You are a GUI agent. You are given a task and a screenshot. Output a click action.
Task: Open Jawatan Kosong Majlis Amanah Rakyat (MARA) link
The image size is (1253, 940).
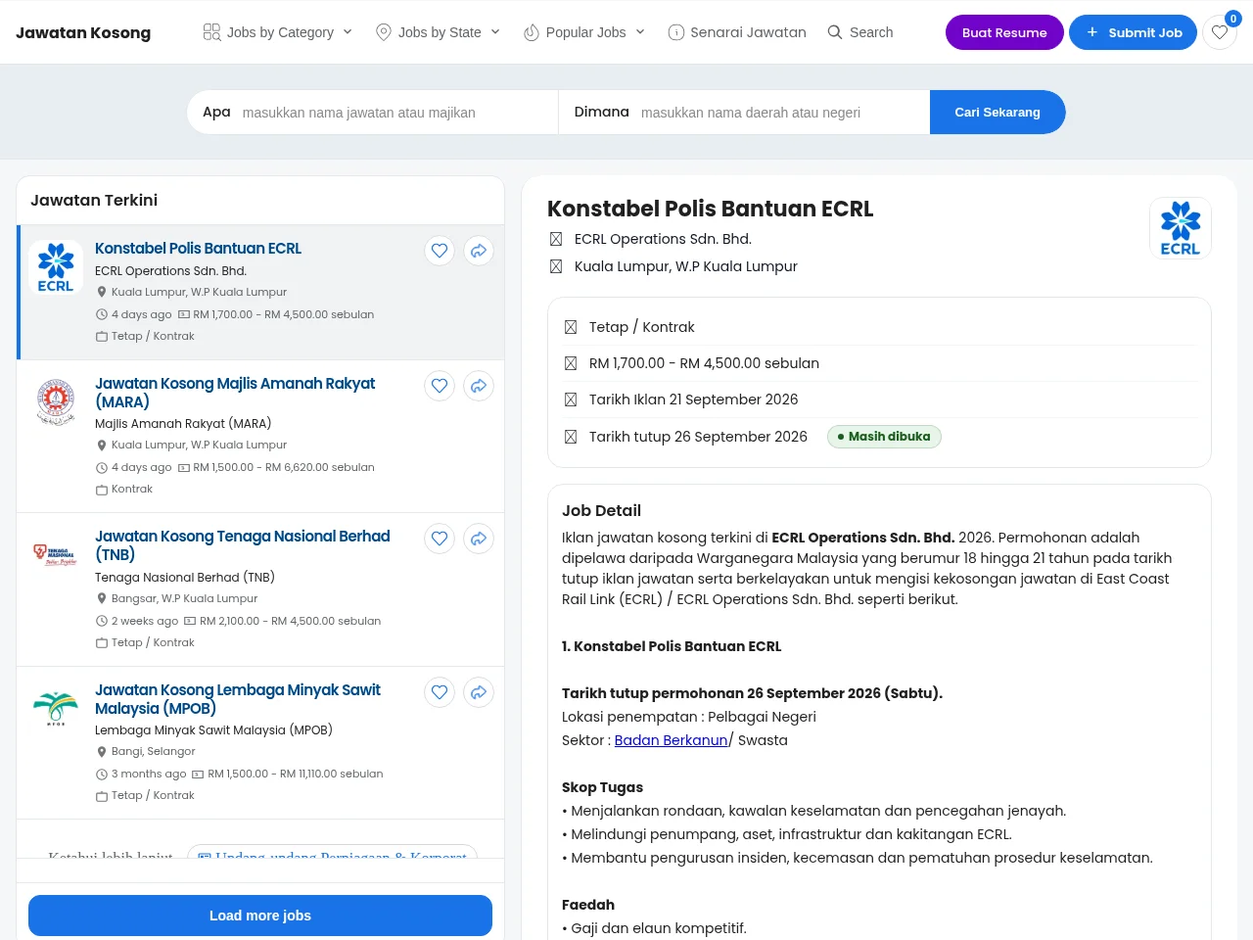coord(235,393)
